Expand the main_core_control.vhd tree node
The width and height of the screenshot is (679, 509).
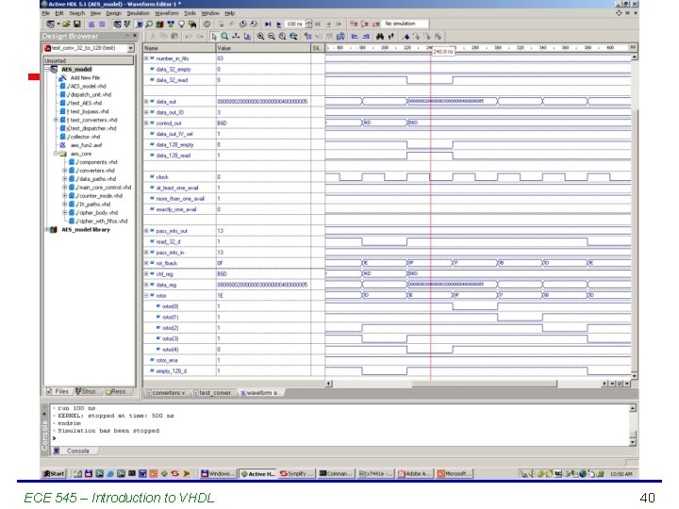65,187
